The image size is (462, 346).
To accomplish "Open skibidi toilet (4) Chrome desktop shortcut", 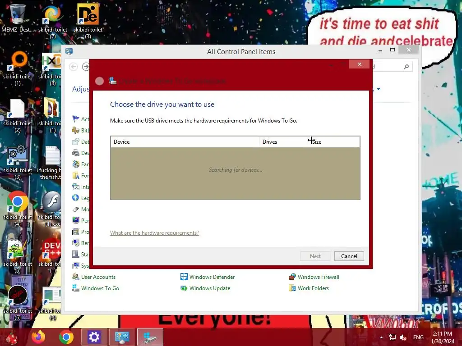I will click(x=18, y=209).
